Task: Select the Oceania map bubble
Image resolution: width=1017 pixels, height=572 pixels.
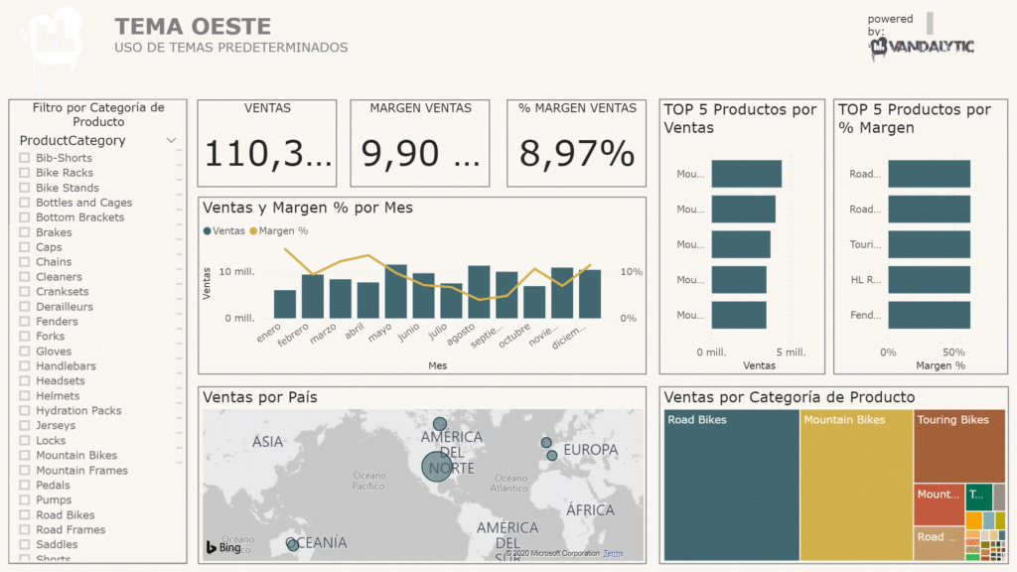Action: (293, 544)
